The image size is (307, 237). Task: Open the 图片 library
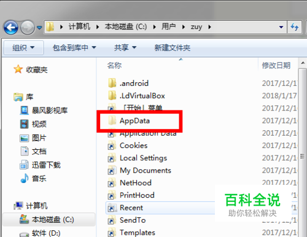click(x=39, y=138)
